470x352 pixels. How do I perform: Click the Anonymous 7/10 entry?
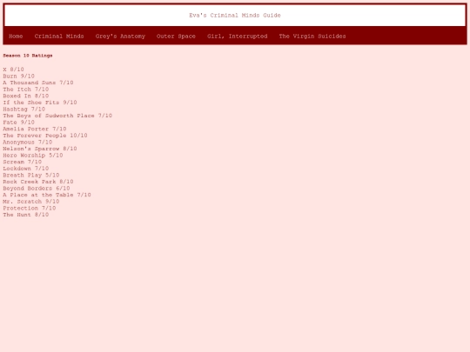point(28,142)
